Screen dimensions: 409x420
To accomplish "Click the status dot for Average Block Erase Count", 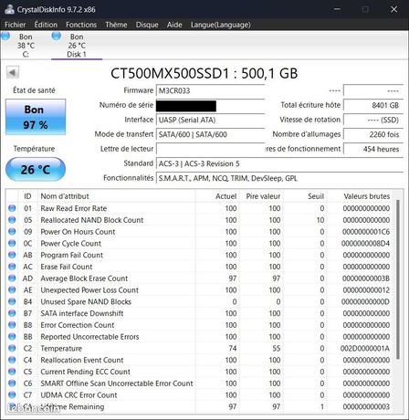I will pos(12,278).
